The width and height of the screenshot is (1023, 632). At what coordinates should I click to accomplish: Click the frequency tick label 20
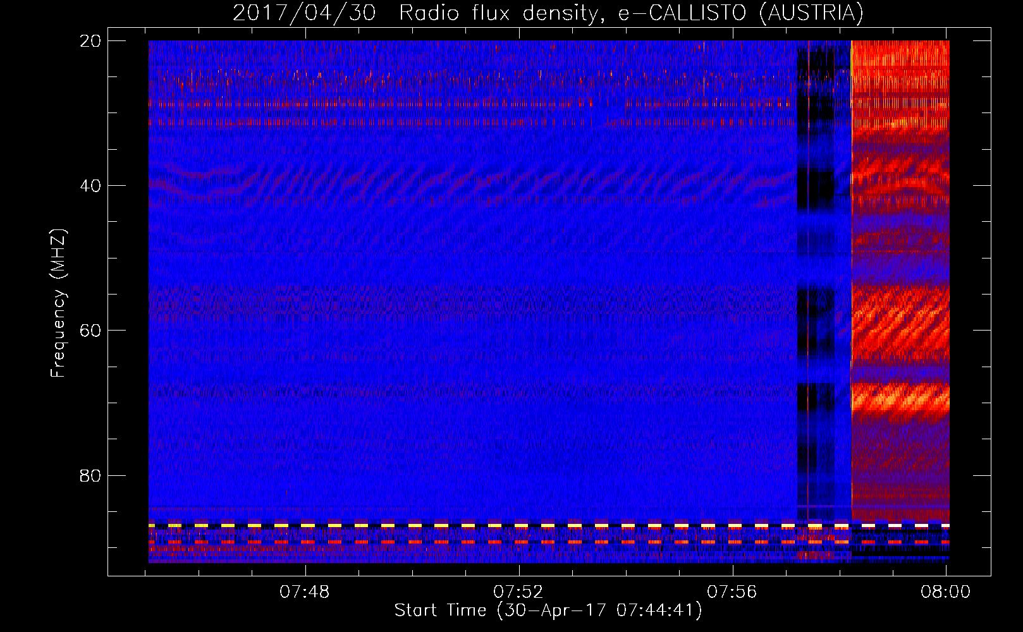(90, 41)
